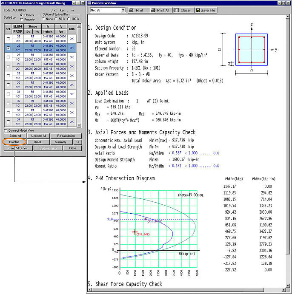Click the Summary... button

[x=62, y=141]
